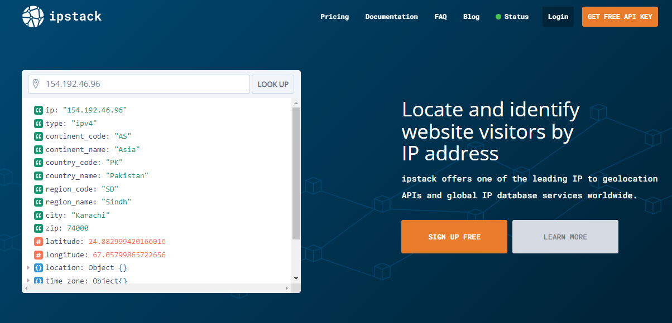Click the "Asia" value
This screenshot has height=323, width=672.
(127, 150)
